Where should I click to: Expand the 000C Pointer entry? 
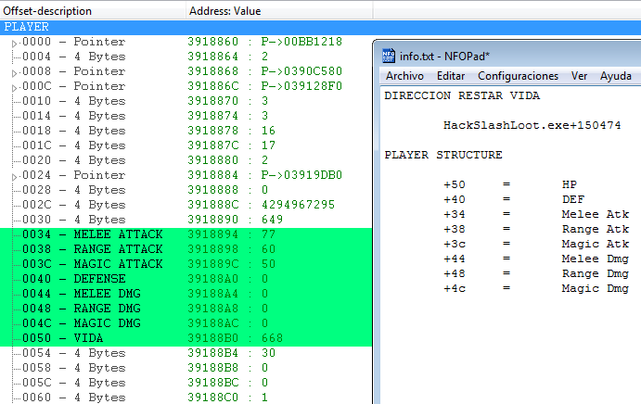coord(14,87)
